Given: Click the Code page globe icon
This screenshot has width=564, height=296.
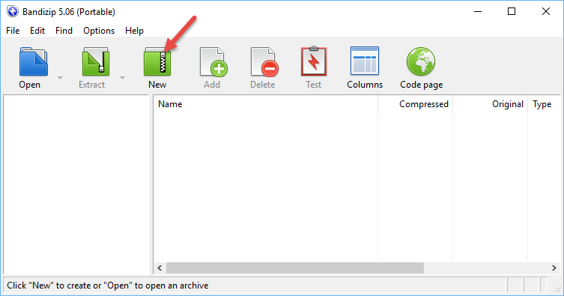Looking at the screenshot, I should (421, 61).
